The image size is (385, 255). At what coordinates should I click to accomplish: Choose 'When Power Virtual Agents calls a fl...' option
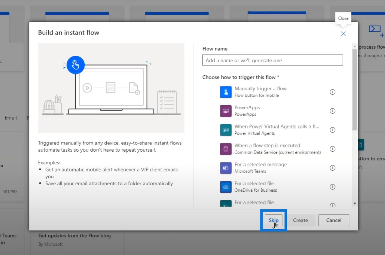coord(277,127)
